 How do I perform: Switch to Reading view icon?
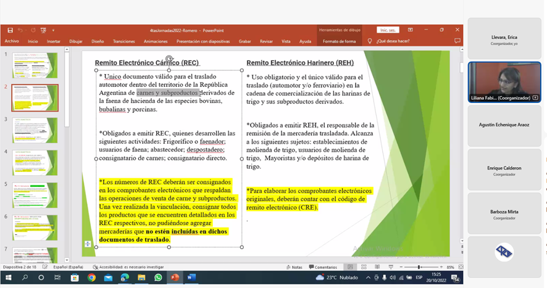coord(377,267)
